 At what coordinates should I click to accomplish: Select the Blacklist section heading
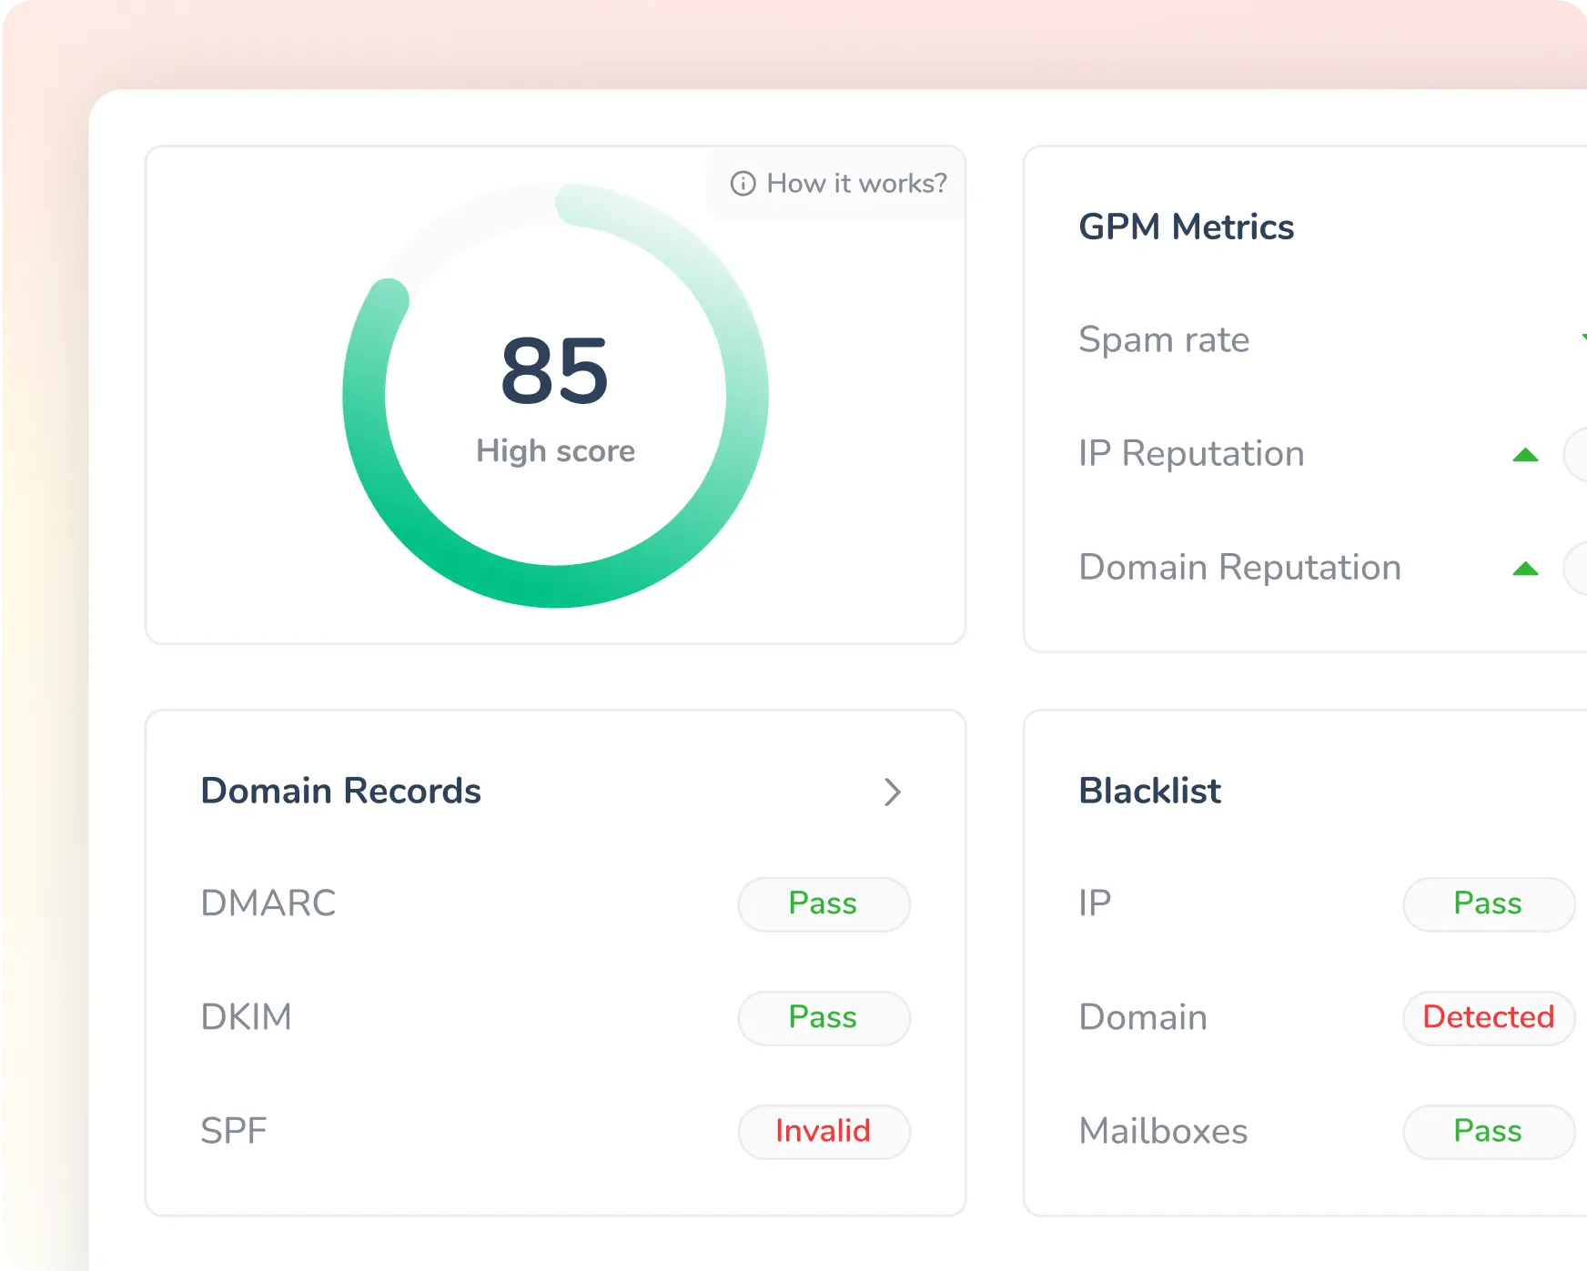(x=1149, y=791)
